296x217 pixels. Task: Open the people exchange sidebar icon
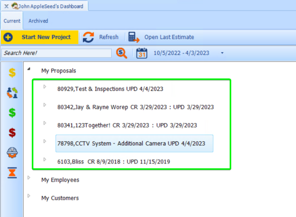pos(12,93)
